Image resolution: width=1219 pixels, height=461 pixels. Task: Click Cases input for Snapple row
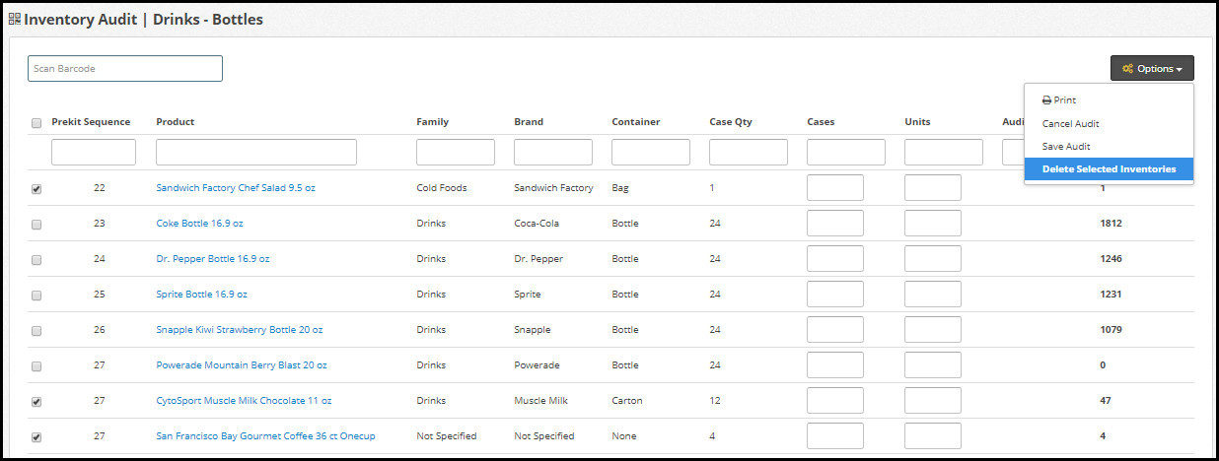[835, 329]
